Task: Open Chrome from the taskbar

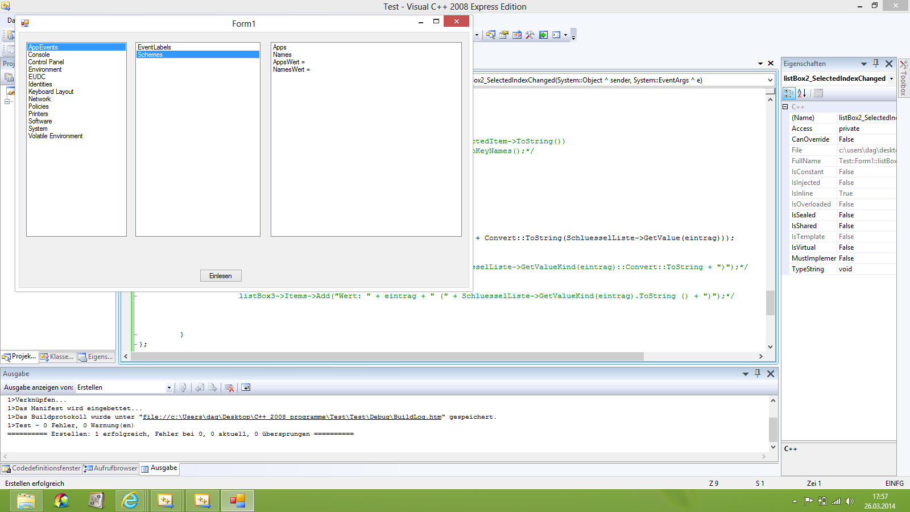Action: (61, 501)
